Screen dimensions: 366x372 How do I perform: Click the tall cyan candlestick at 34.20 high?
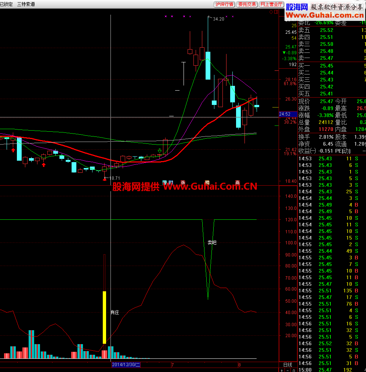[208, 65]
